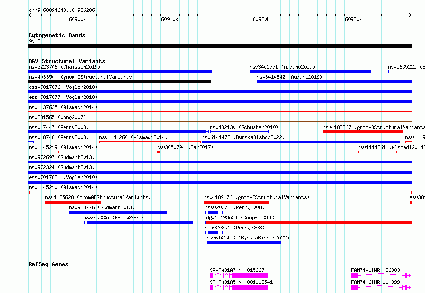Select the tiny nsv5635225 variant marker
425x293 pixels.
point(389,72)
